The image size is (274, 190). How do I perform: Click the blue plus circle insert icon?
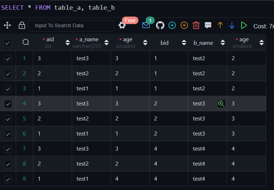click(172, 25)
